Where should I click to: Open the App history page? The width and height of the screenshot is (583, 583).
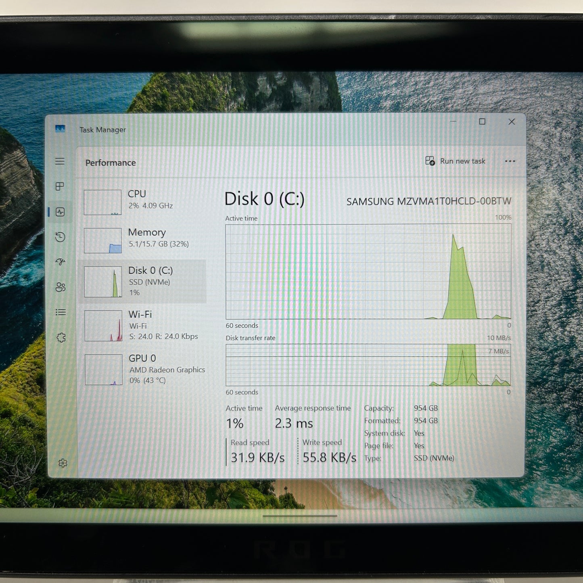60,237
